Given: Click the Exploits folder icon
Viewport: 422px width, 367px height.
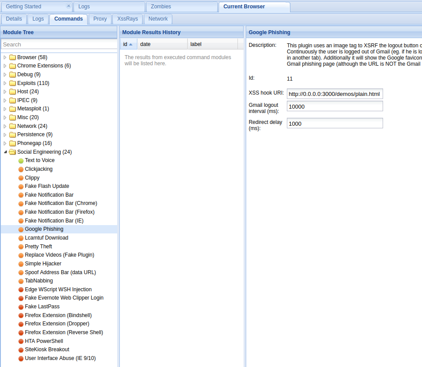Looking at the screenshot, I should (x=12, y=83).
